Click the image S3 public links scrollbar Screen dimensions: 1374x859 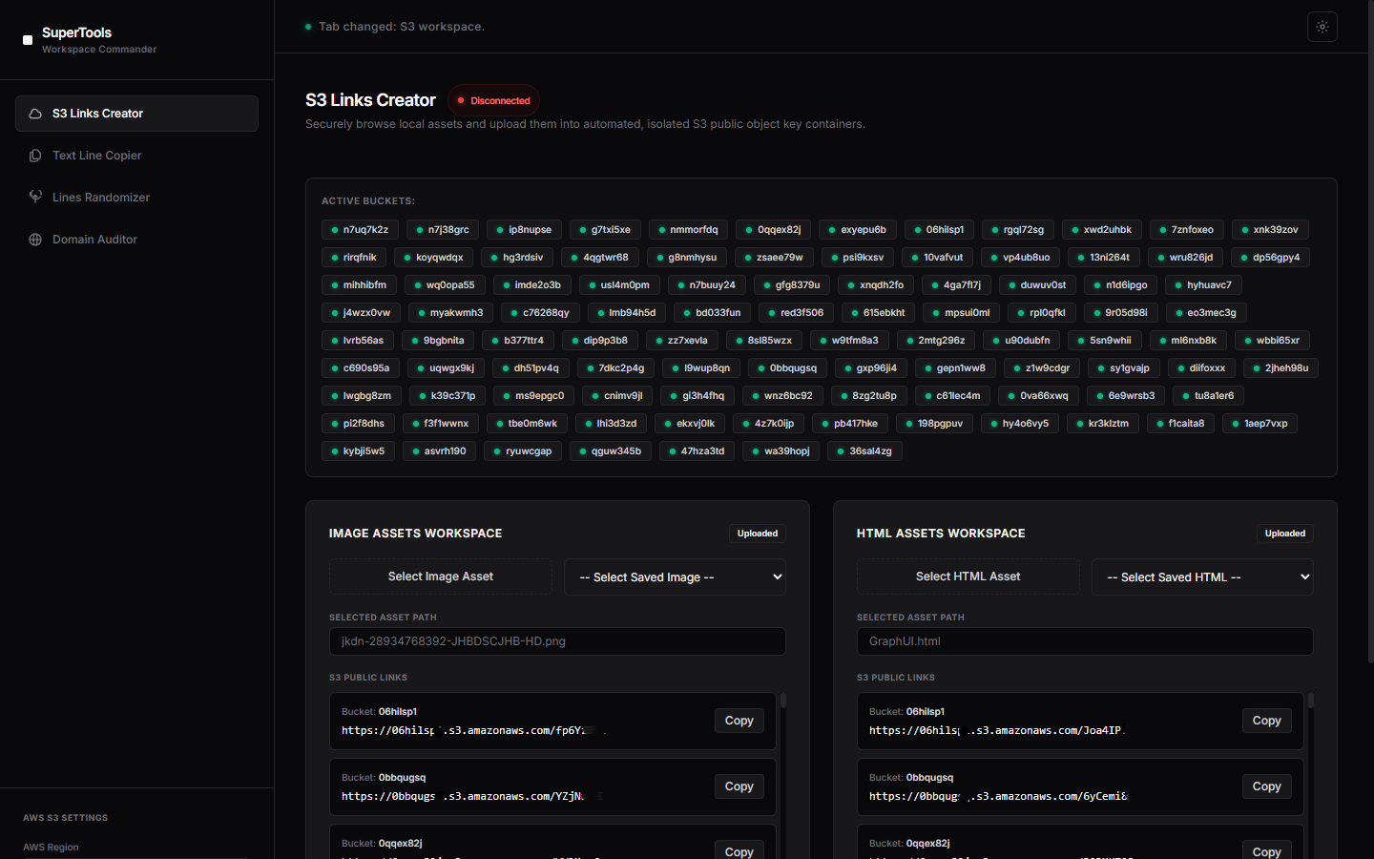coord(783,700)
